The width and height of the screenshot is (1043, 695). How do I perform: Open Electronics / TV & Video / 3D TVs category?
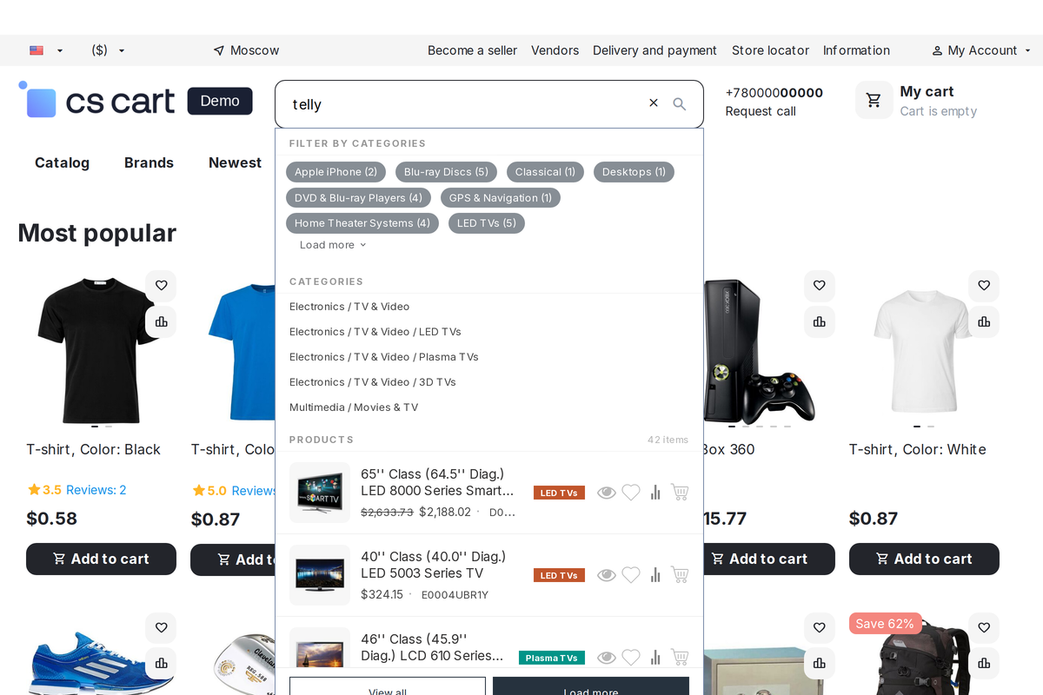click(x=373, y=382)
